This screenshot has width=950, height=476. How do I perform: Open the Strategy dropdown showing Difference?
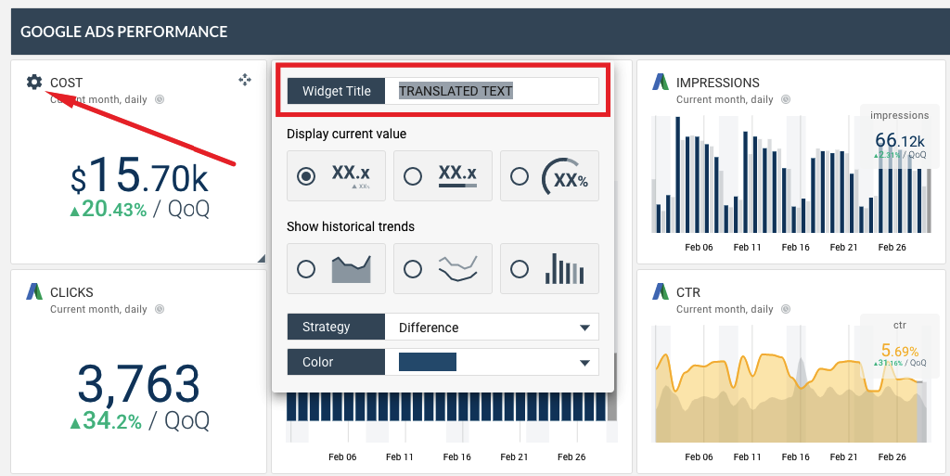(x=492, y=327)
